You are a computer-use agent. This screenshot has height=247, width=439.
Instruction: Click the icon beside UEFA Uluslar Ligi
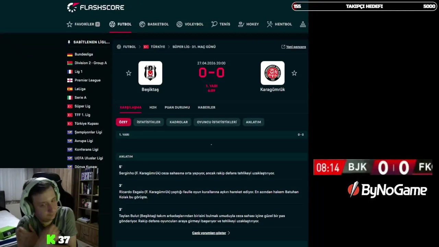pos(70,158)
